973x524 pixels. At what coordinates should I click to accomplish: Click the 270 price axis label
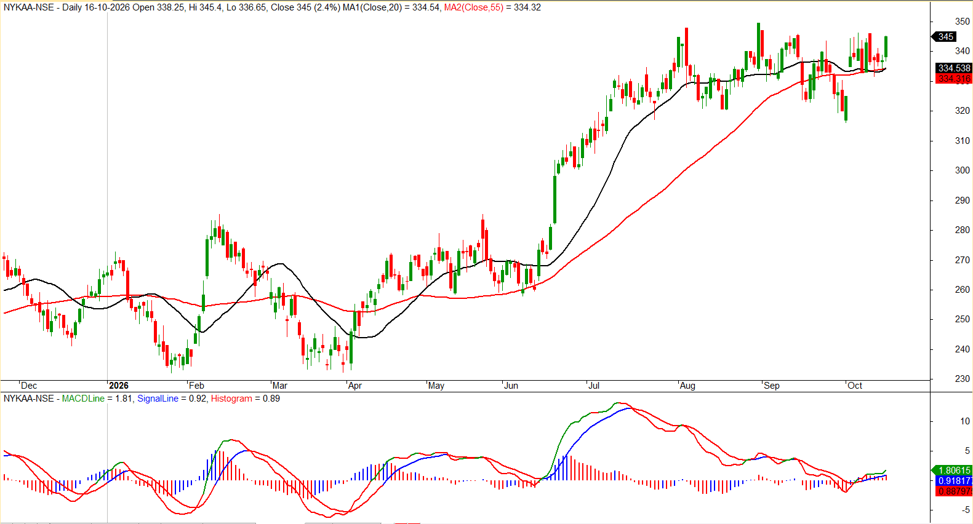[x=962, y=260]
